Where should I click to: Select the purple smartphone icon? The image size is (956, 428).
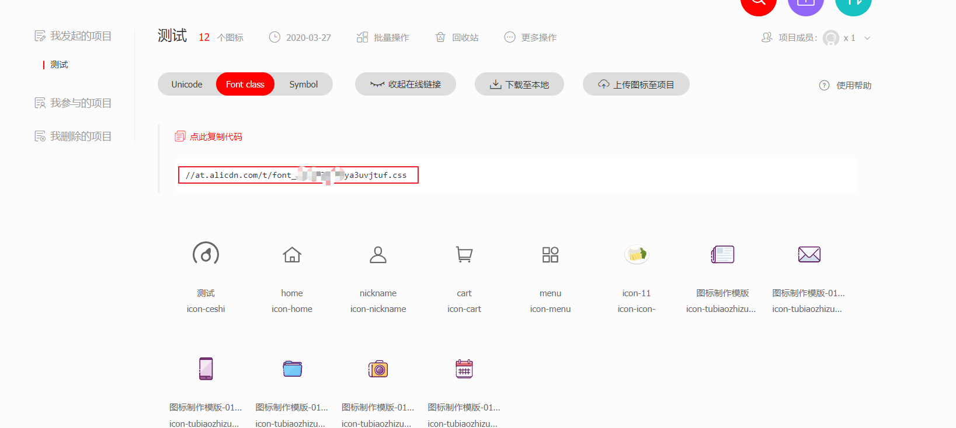(206, 369)
